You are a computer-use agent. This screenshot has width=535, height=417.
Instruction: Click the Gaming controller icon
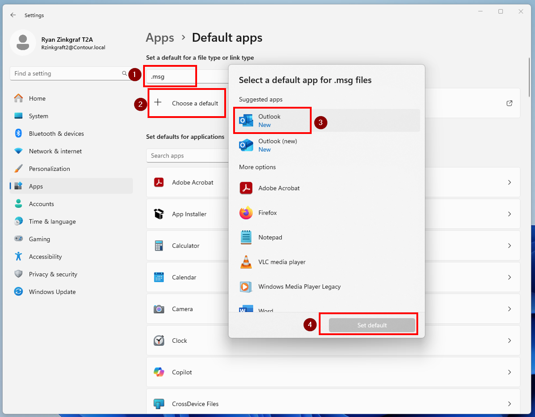tap(18, 239)
